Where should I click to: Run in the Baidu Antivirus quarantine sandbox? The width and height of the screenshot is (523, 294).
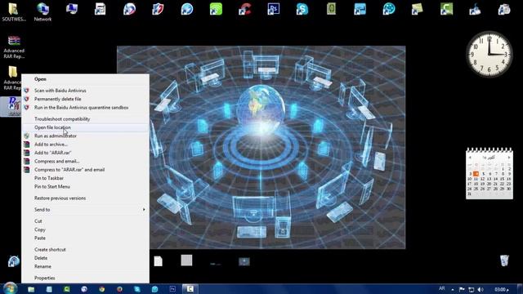(85, 108)
